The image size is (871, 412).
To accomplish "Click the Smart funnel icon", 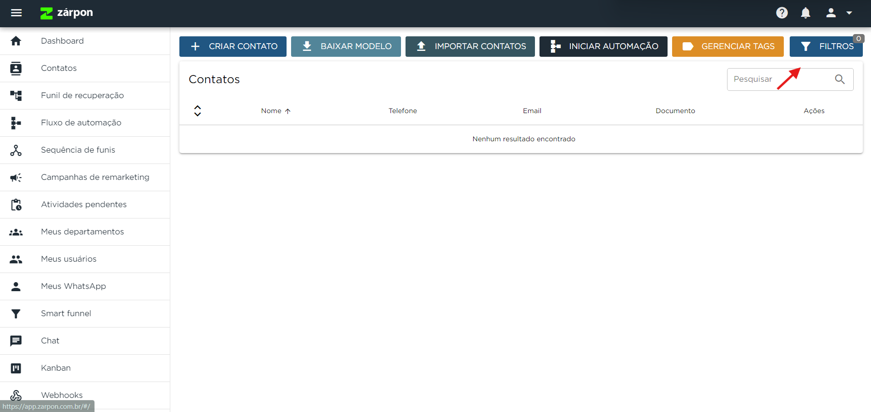I will 16,313.
